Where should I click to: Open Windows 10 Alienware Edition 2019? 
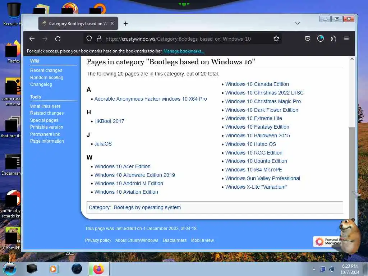135,175
